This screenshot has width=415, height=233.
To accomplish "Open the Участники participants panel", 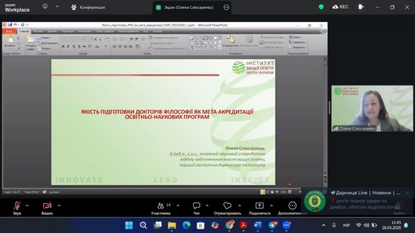I will [x=161, y=206].
